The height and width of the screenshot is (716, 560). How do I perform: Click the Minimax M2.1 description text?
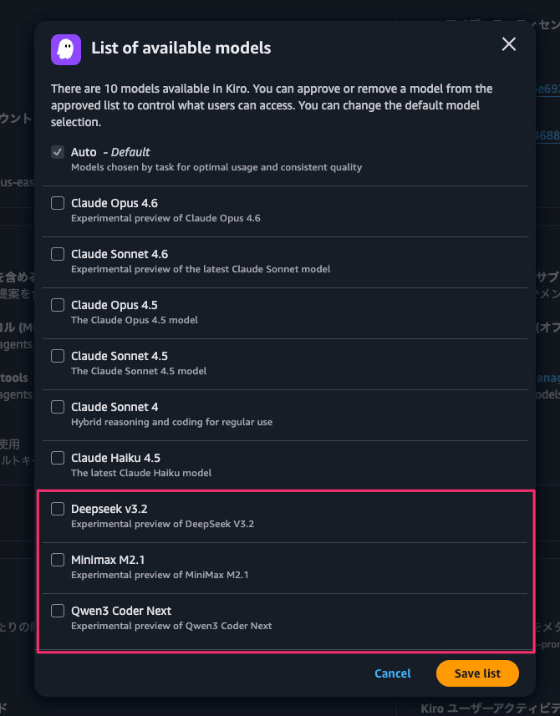pos(160,575)
